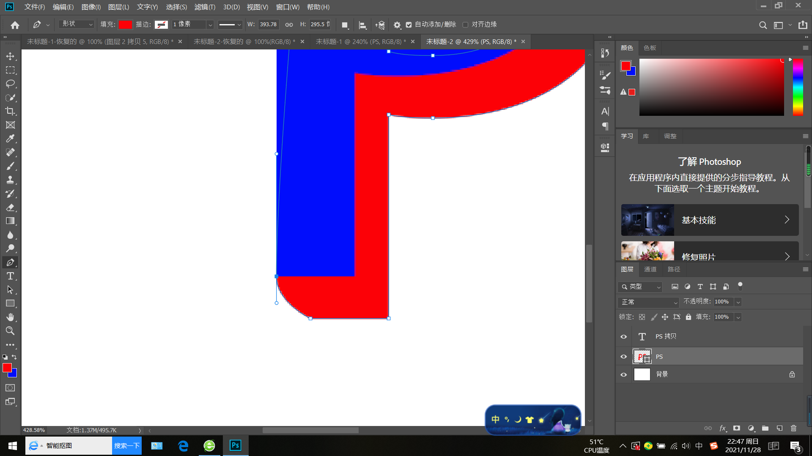
Task: Click the red 填充 fill color swatch
Action: click(x=125, y=25)
